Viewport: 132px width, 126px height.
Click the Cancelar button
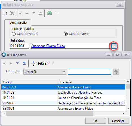tap(118, 121)
